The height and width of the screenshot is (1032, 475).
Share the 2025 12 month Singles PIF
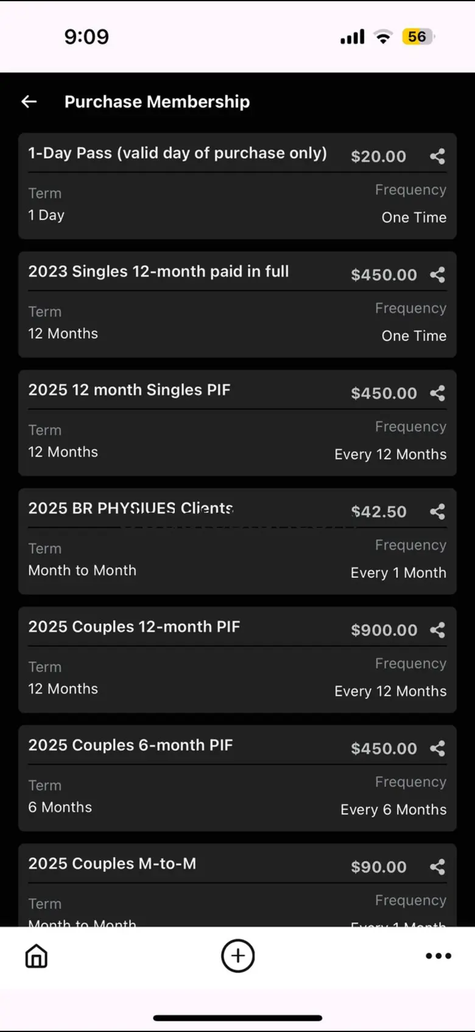point(437,393)
